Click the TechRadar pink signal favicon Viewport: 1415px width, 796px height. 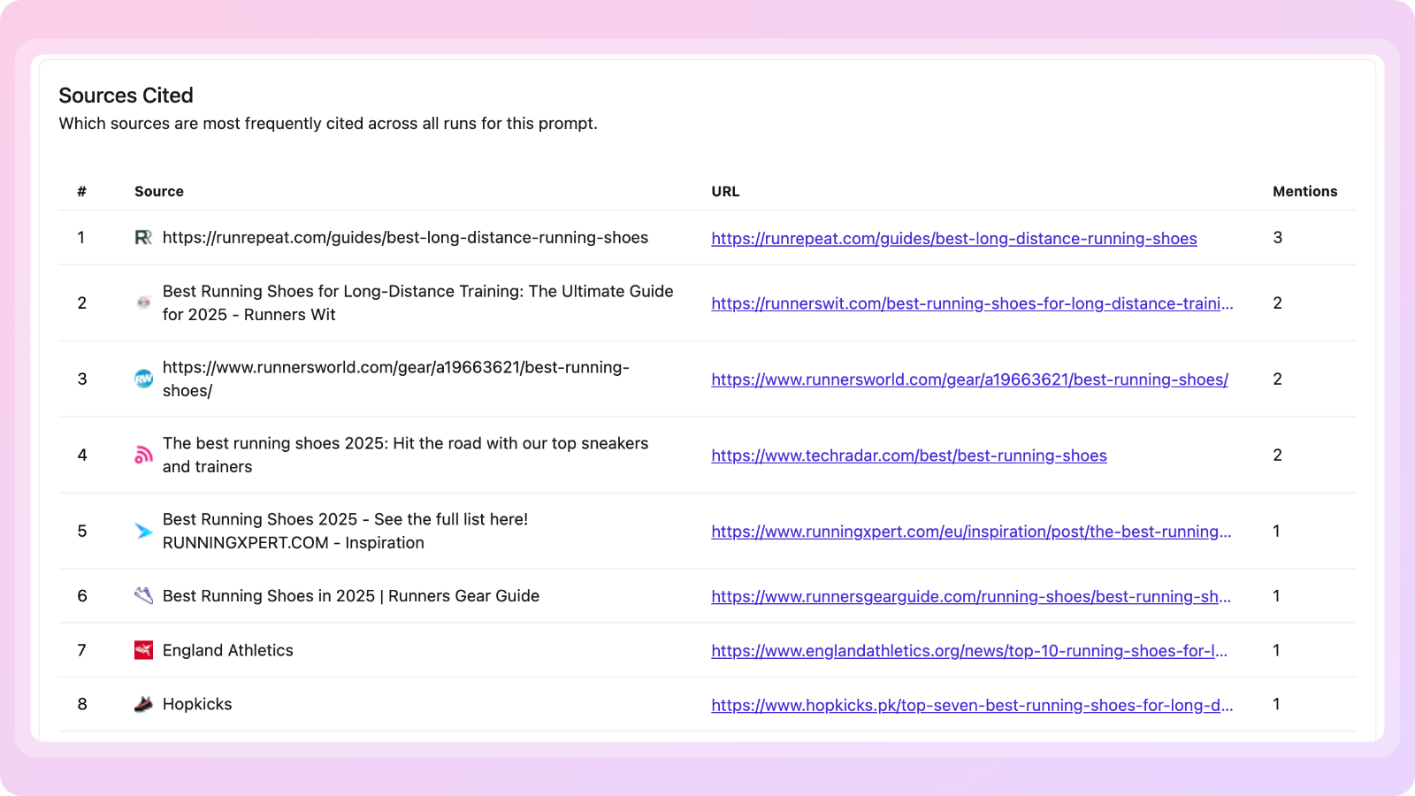click(143, 455)
